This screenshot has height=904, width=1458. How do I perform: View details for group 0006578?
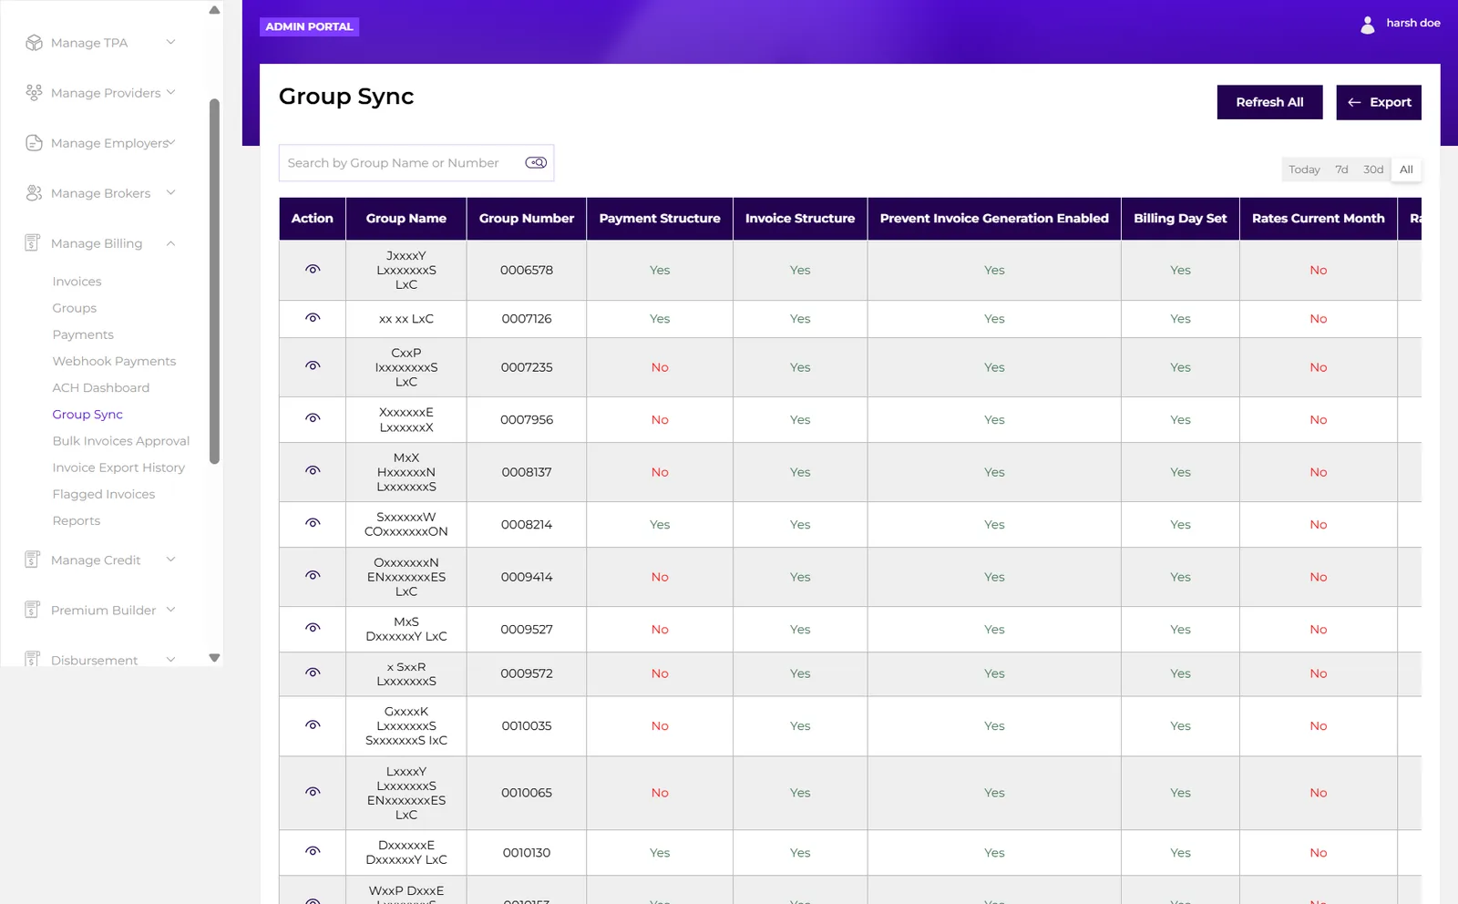(313, 270)
